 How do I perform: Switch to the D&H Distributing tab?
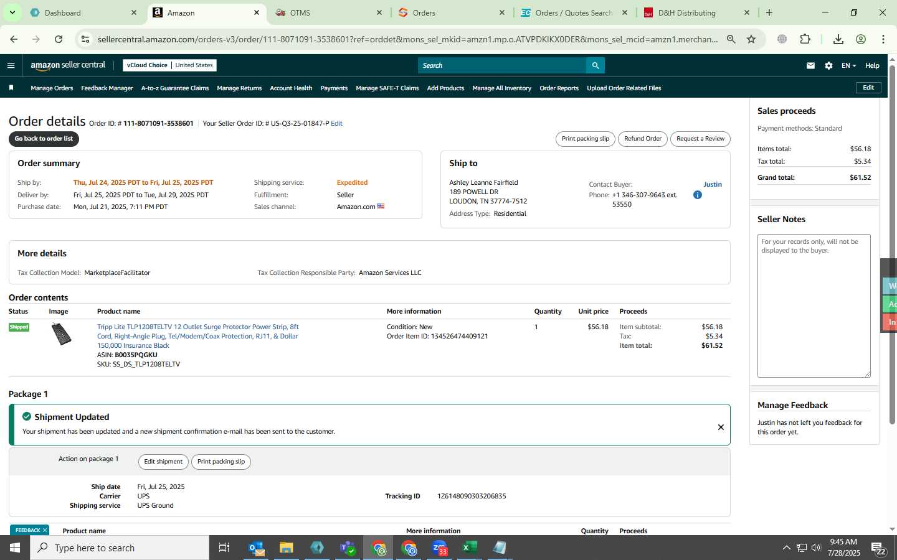tap(697, 12)
